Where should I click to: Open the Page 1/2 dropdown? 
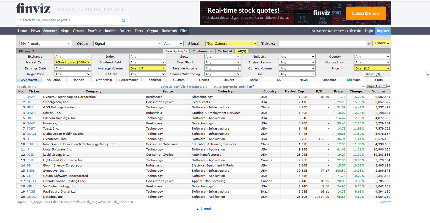[376, 86]
